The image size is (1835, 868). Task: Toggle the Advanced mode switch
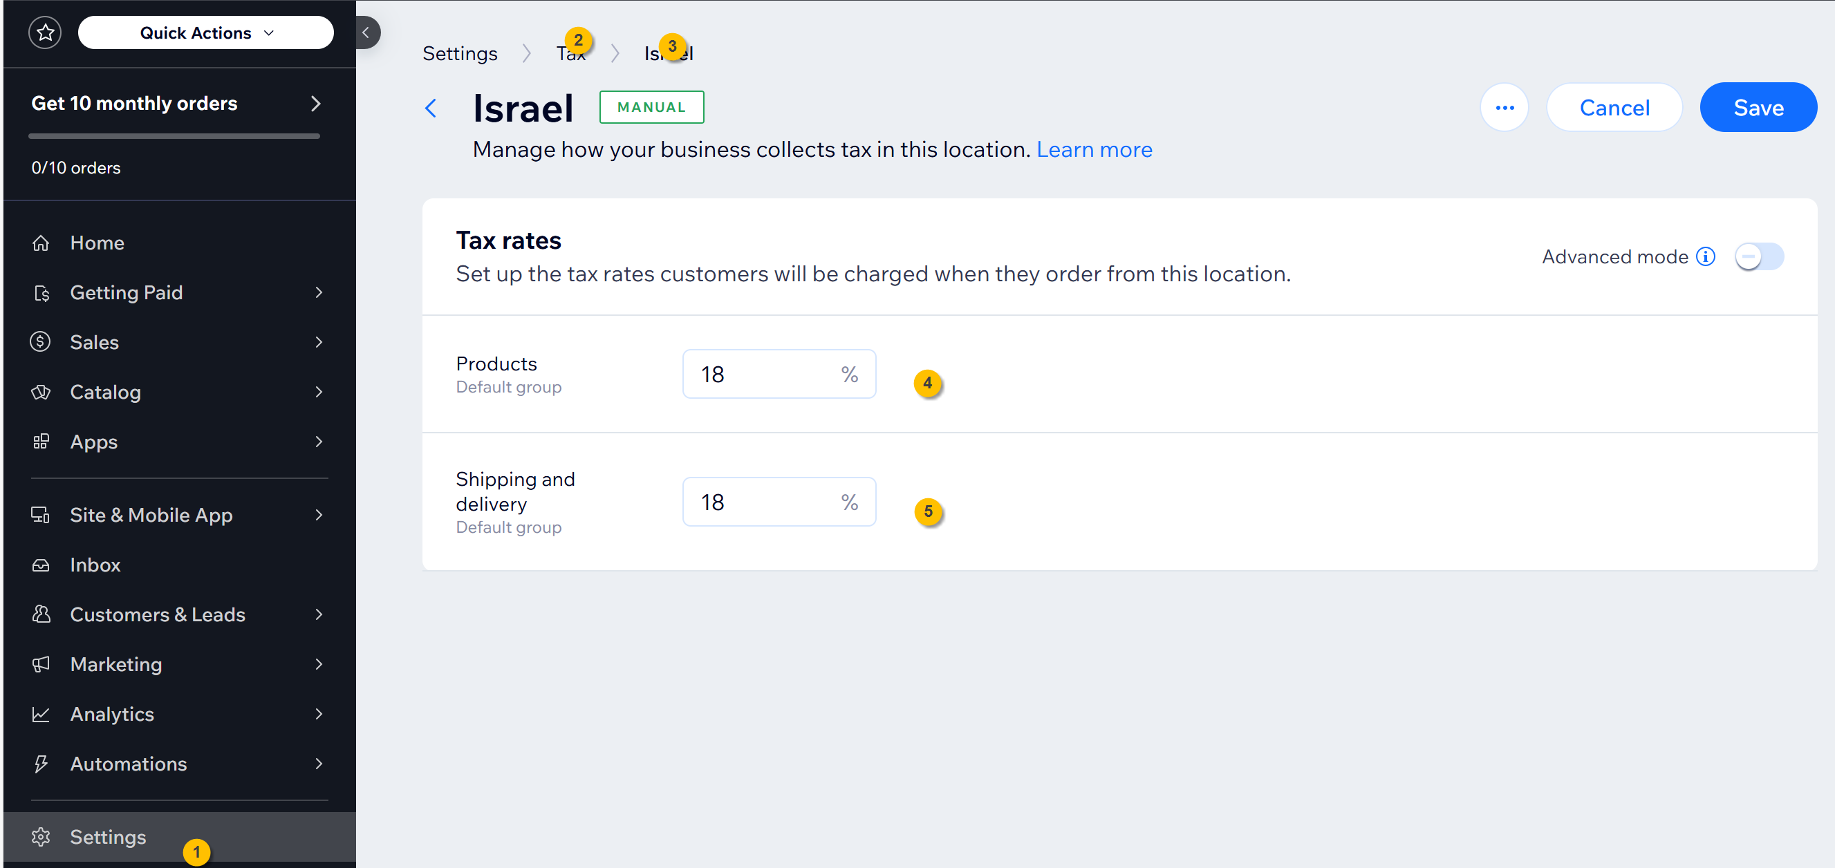[1759, 256]
